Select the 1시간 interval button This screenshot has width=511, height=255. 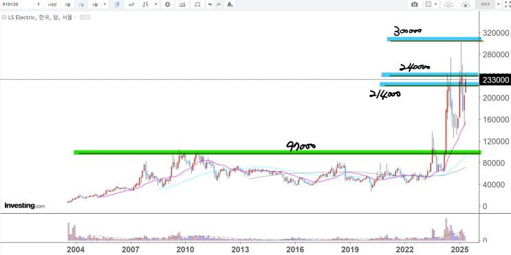click(52, 4)
